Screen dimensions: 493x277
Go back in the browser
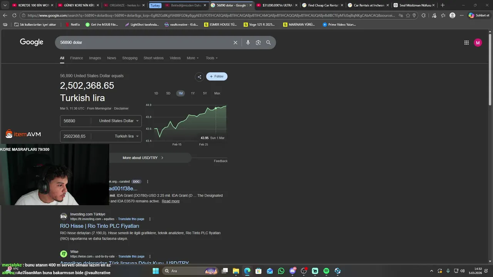(x=5, y=15)
